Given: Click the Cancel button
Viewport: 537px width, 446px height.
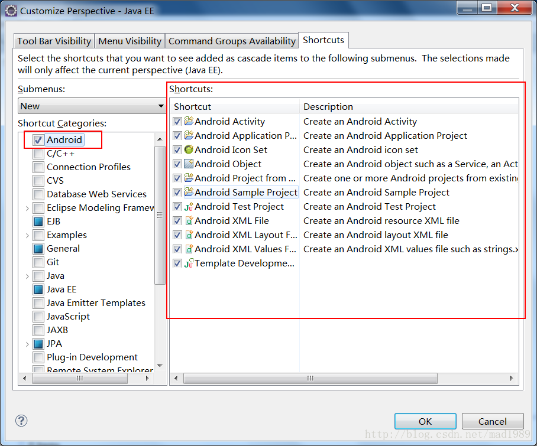Looking at the screenshot, I should tap(493, 421).
